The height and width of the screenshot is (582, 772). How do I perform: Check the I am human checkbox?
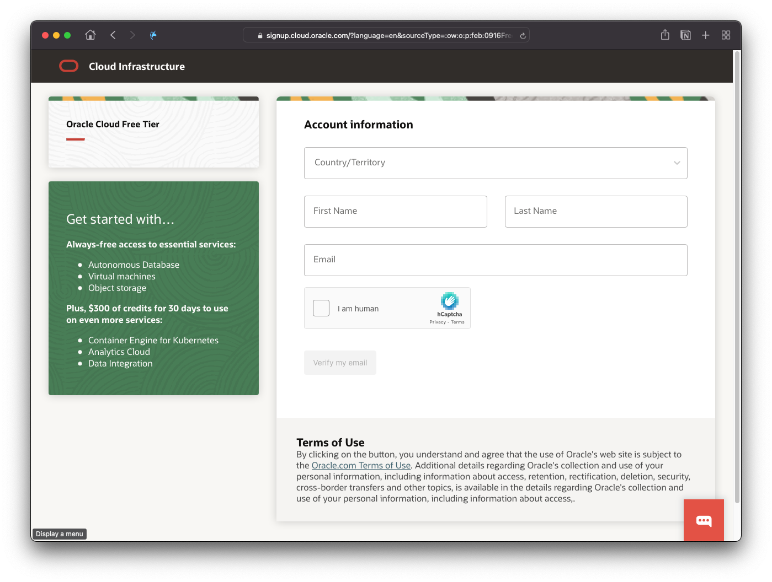coord(321,308)
